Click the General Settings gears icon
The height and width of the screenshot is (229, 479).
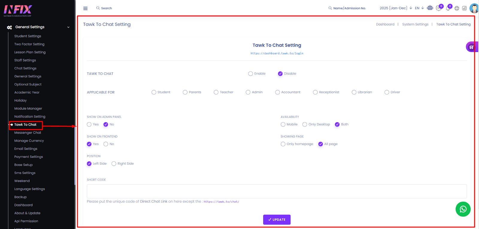(x=10, y=27)
